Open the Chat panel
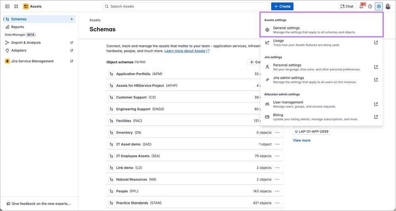This screenshot has height=211, width=396. [347, 6]
